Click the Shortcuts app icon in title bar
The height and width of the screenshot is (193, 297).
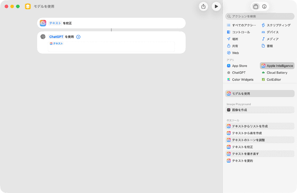pos(28,6)
